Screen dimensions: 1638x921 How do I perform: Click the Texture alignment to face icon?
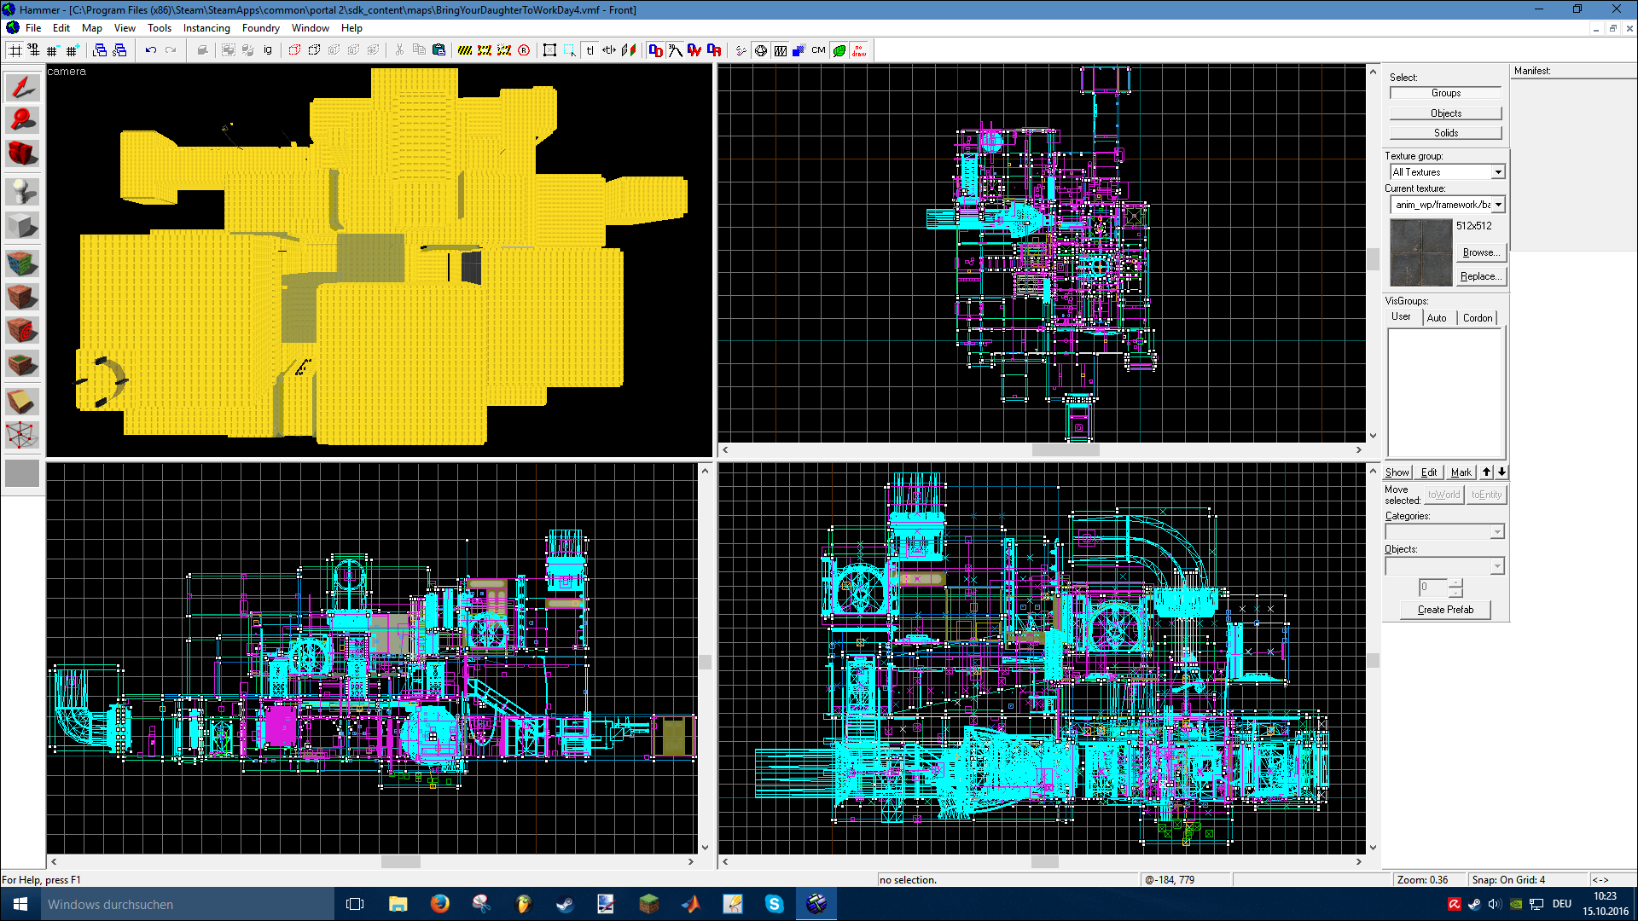pyautogui.click(x=629, y=50)
